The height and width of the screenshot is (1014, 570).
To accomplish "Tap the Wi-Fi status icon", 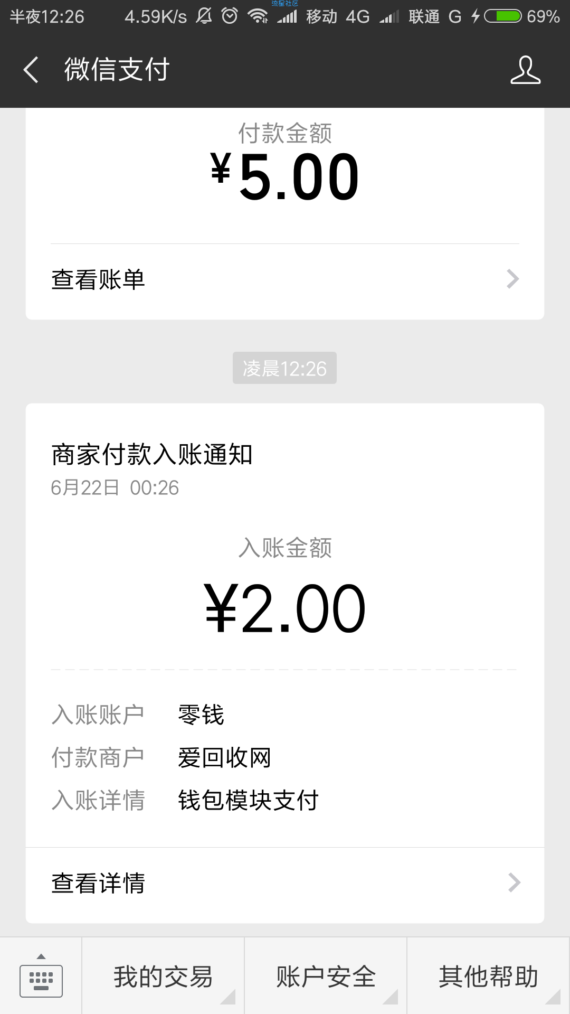I will [258, 16].
